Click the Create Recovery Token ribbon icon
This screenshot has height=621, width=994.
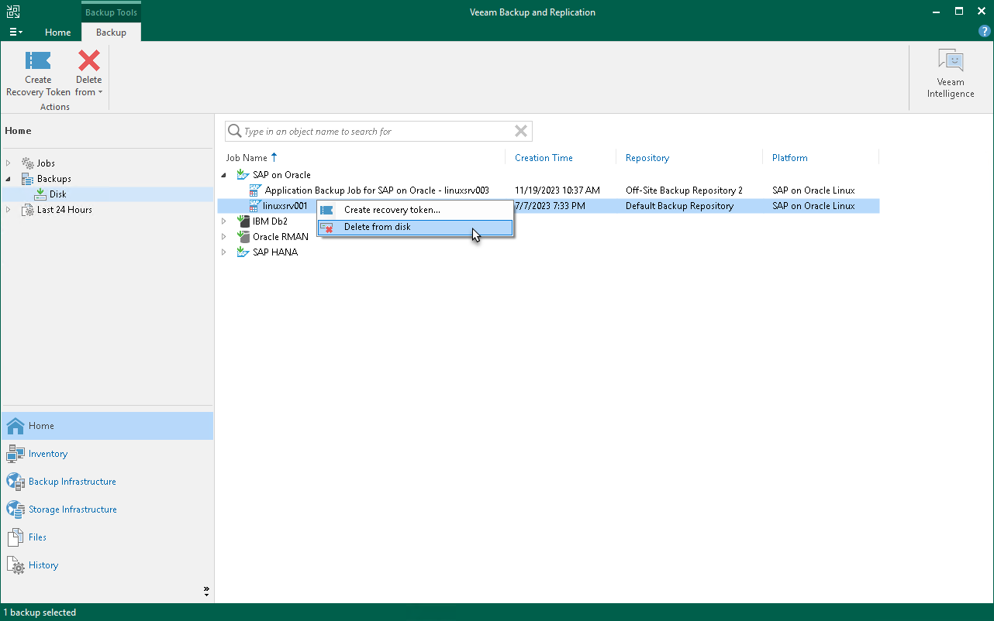pos(38,62)
